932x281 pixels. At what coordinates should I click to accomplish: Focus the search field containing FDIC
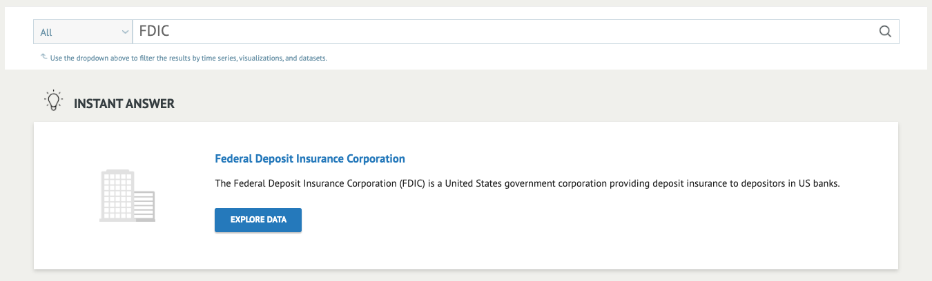pyautogui.click(x=516, y=32)
